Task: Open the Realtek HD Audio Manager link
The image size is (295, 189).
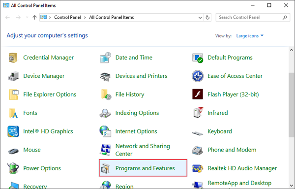Action: (x=242, y=168)
